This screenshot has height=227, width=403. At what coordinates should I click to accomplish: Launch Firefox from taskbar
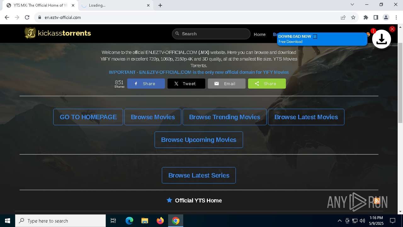pyautogui.click(x=160, y=221)
